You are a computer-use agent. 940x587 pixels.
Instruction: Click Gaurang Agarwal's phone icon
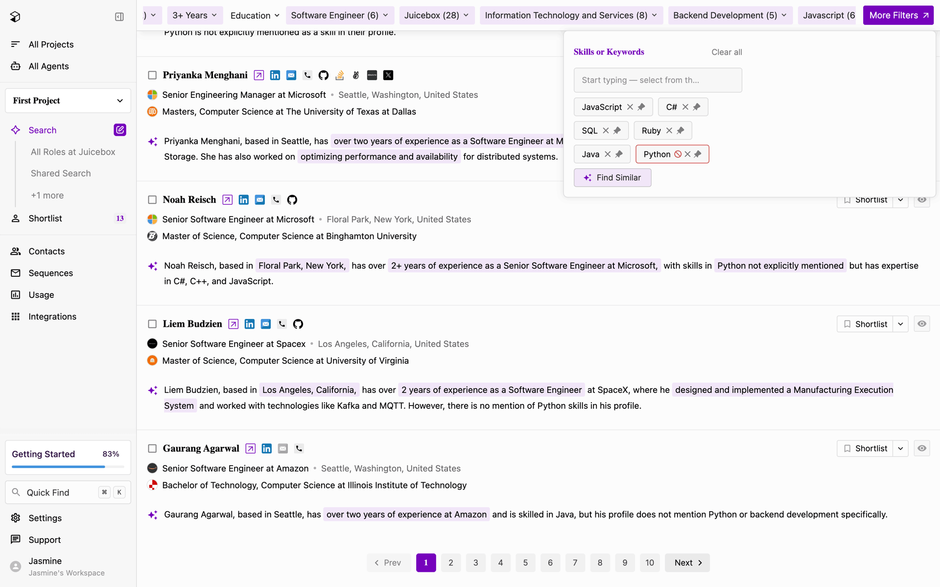pyautogui.click(x=299, y=449)
